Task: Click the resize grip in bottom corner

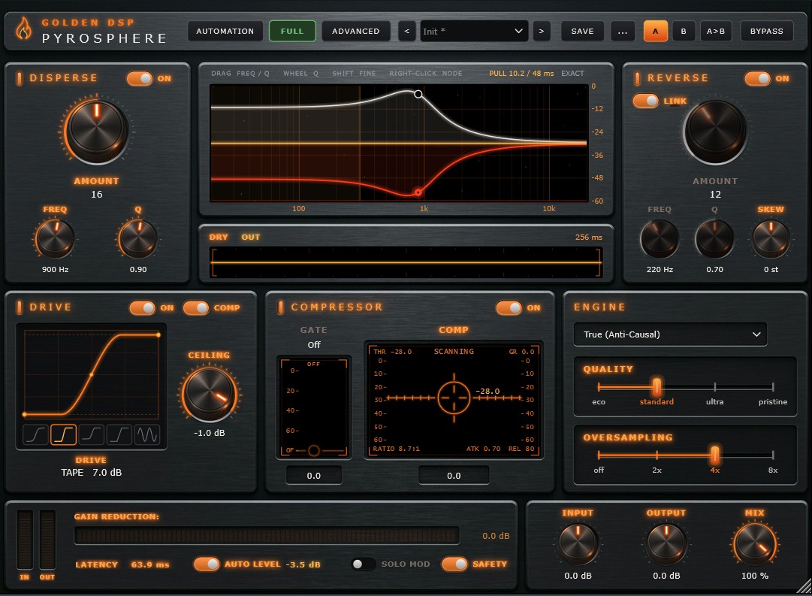Action: 804,587
